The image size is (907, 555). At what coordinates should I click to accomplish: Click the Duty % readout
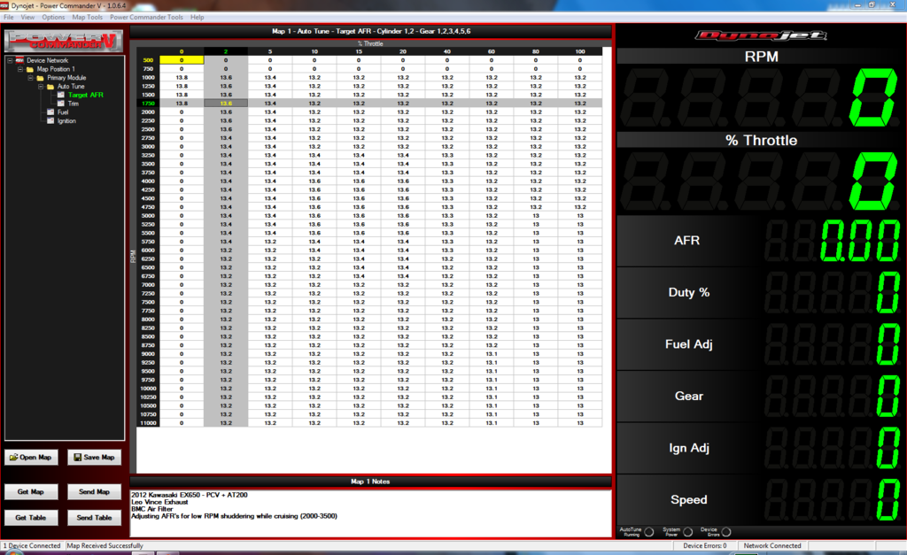pos(833,292)
